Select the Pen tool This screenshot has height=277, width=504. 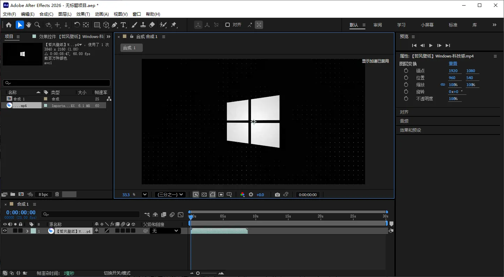[x=115, y=25]
